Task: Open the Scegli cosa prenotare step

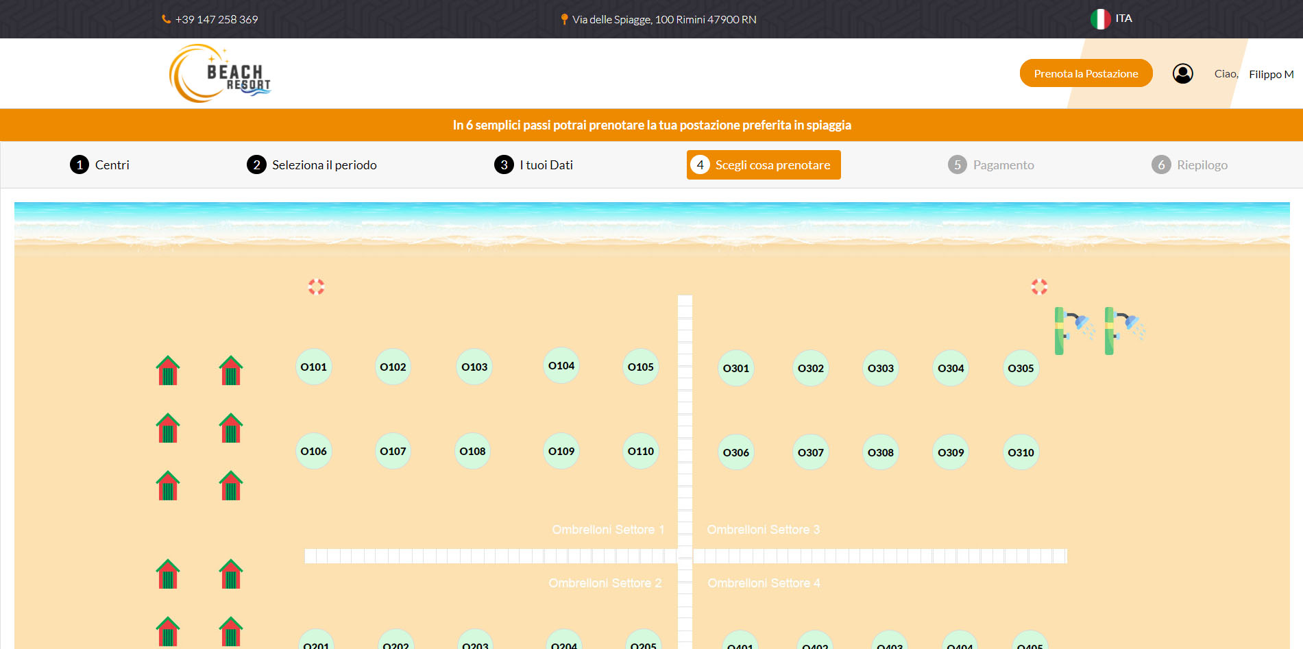Action: pos(764,165)
